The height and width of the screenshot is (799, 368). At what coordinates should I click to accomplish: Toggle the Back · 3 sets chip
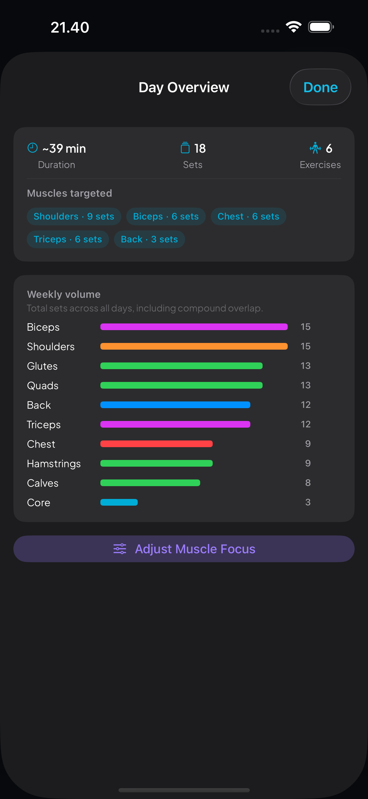pos(149,239)
